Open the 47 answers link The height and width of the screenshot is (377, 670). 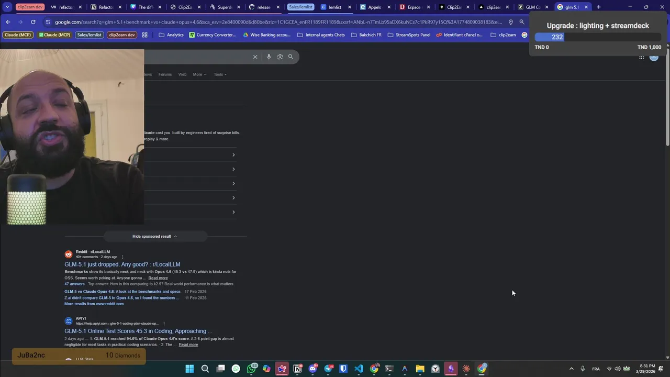(74, 284)
